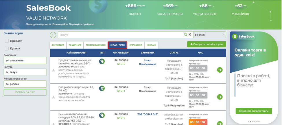Switch to the Всі тендери tab

tap(58, 45)
